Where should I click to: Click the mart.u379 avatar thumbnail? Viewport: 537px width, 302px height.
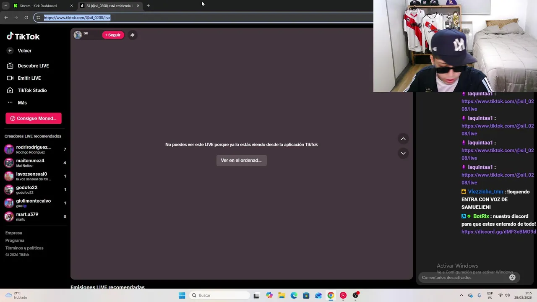coord(9,216)
